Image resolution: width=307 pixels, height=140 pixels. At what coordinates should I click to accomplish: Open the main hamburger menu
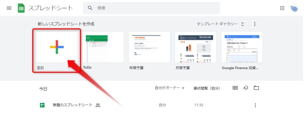point(9,8)
